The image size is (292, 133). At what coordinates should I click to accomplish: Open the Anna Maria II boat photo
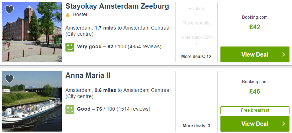click(x=32, y=101)
